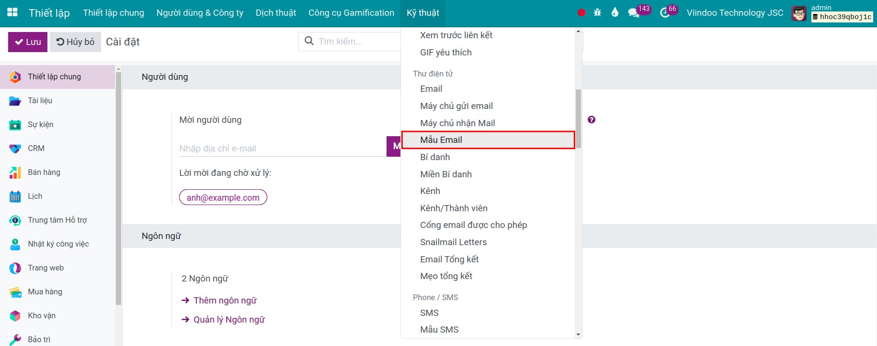Select Máy chủ gửi email entry

pos(488,106)
